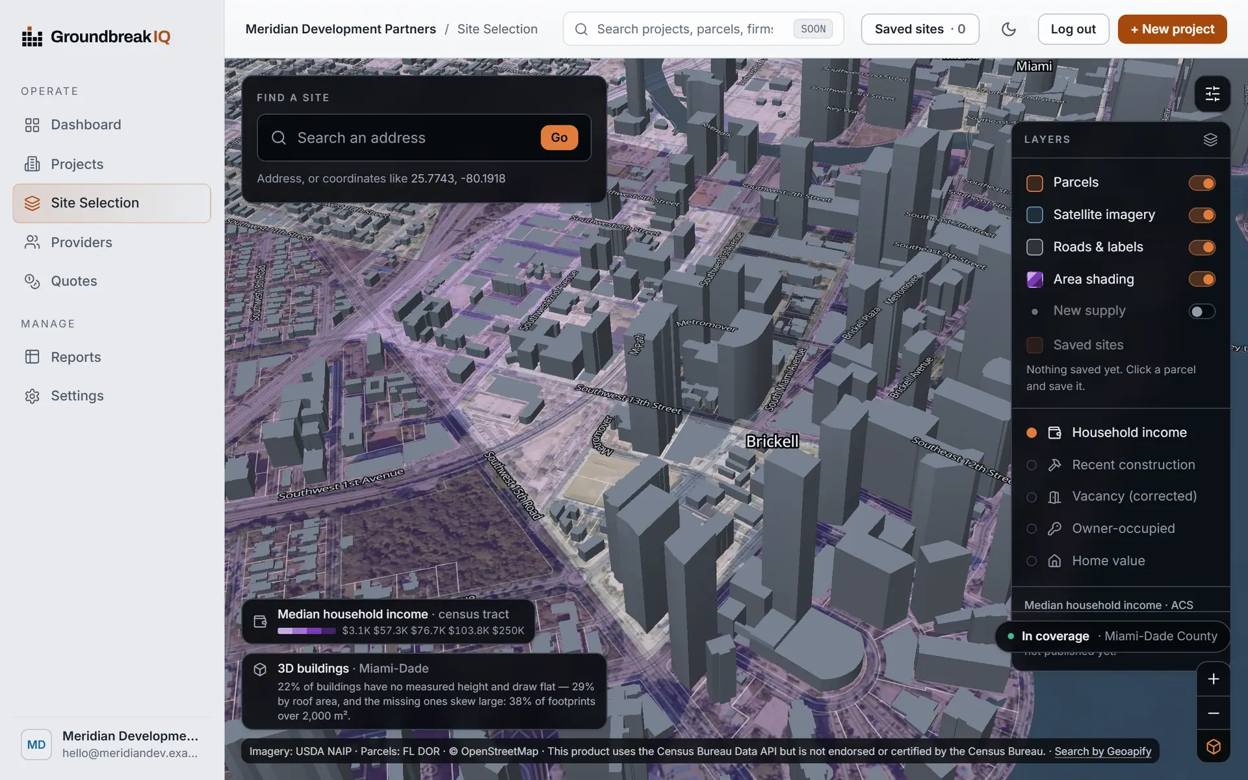Click the Vacancy building icon

point(1054,497)
